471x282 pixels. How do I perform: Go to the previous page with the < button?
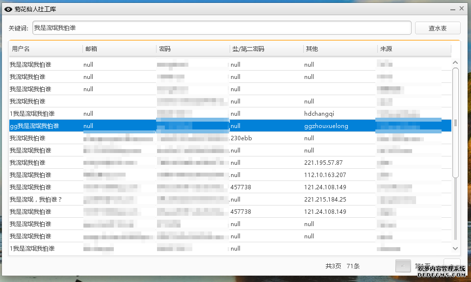402,266
